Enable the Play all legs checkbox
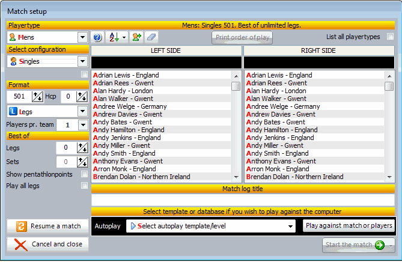This screenshot has height=262, width=402. pos(85,186)
